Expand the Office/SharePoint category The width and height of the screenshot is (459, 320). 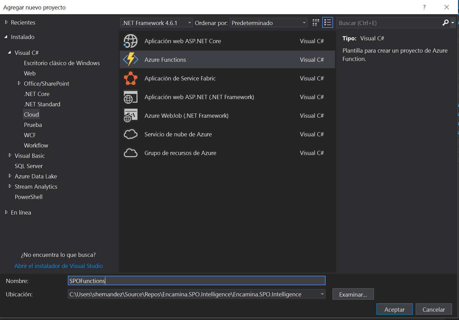[19, 83]
